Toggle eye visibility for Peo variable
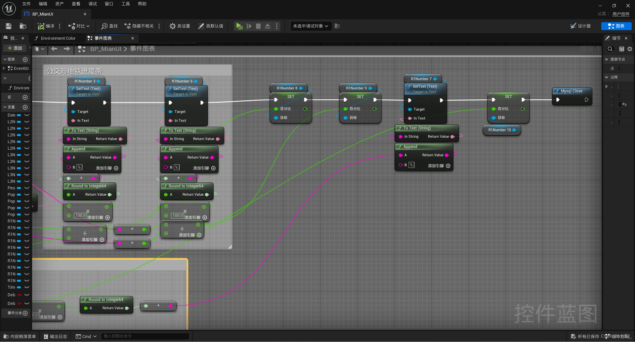Viewport: 635px width, 342px height. [x=27, y=188]
